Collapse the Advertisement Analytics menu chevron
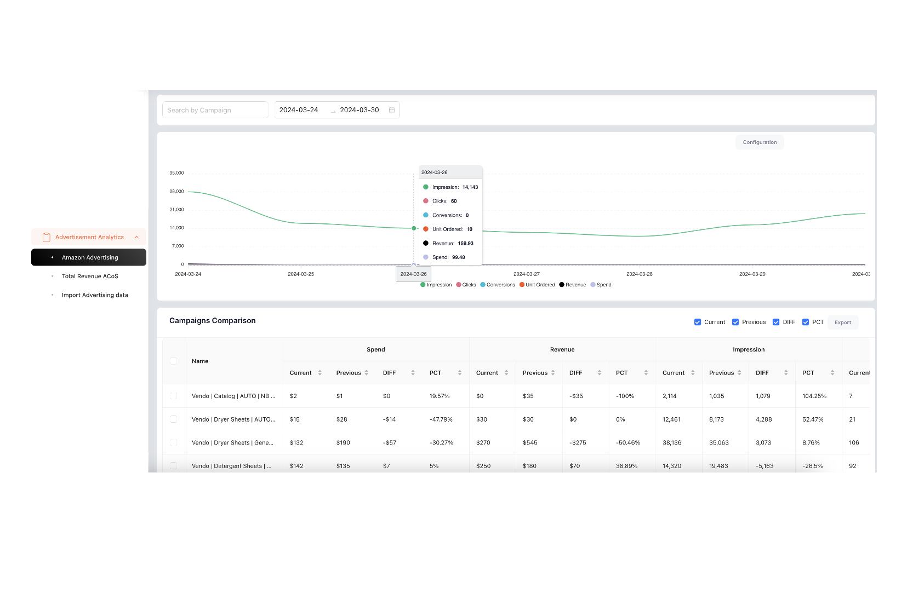913x611 pixels. point(136,237)
